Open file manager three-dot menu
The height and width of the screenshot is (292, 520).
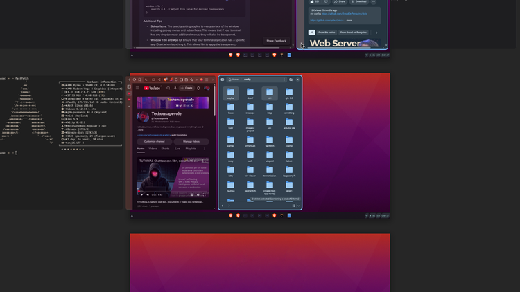(284, 80)
